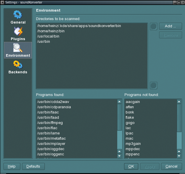
Task: Dismiss dialog with Cancel button
Action: (171, 166)
